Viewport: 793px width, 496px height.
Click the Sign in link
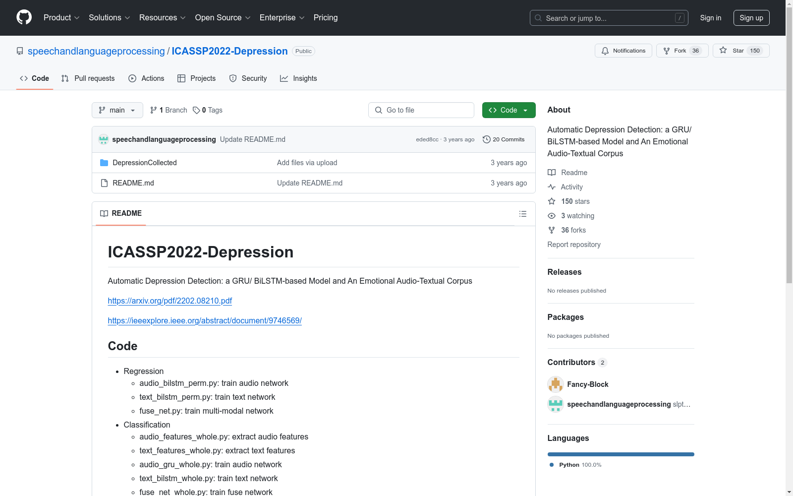coord(711,18)
